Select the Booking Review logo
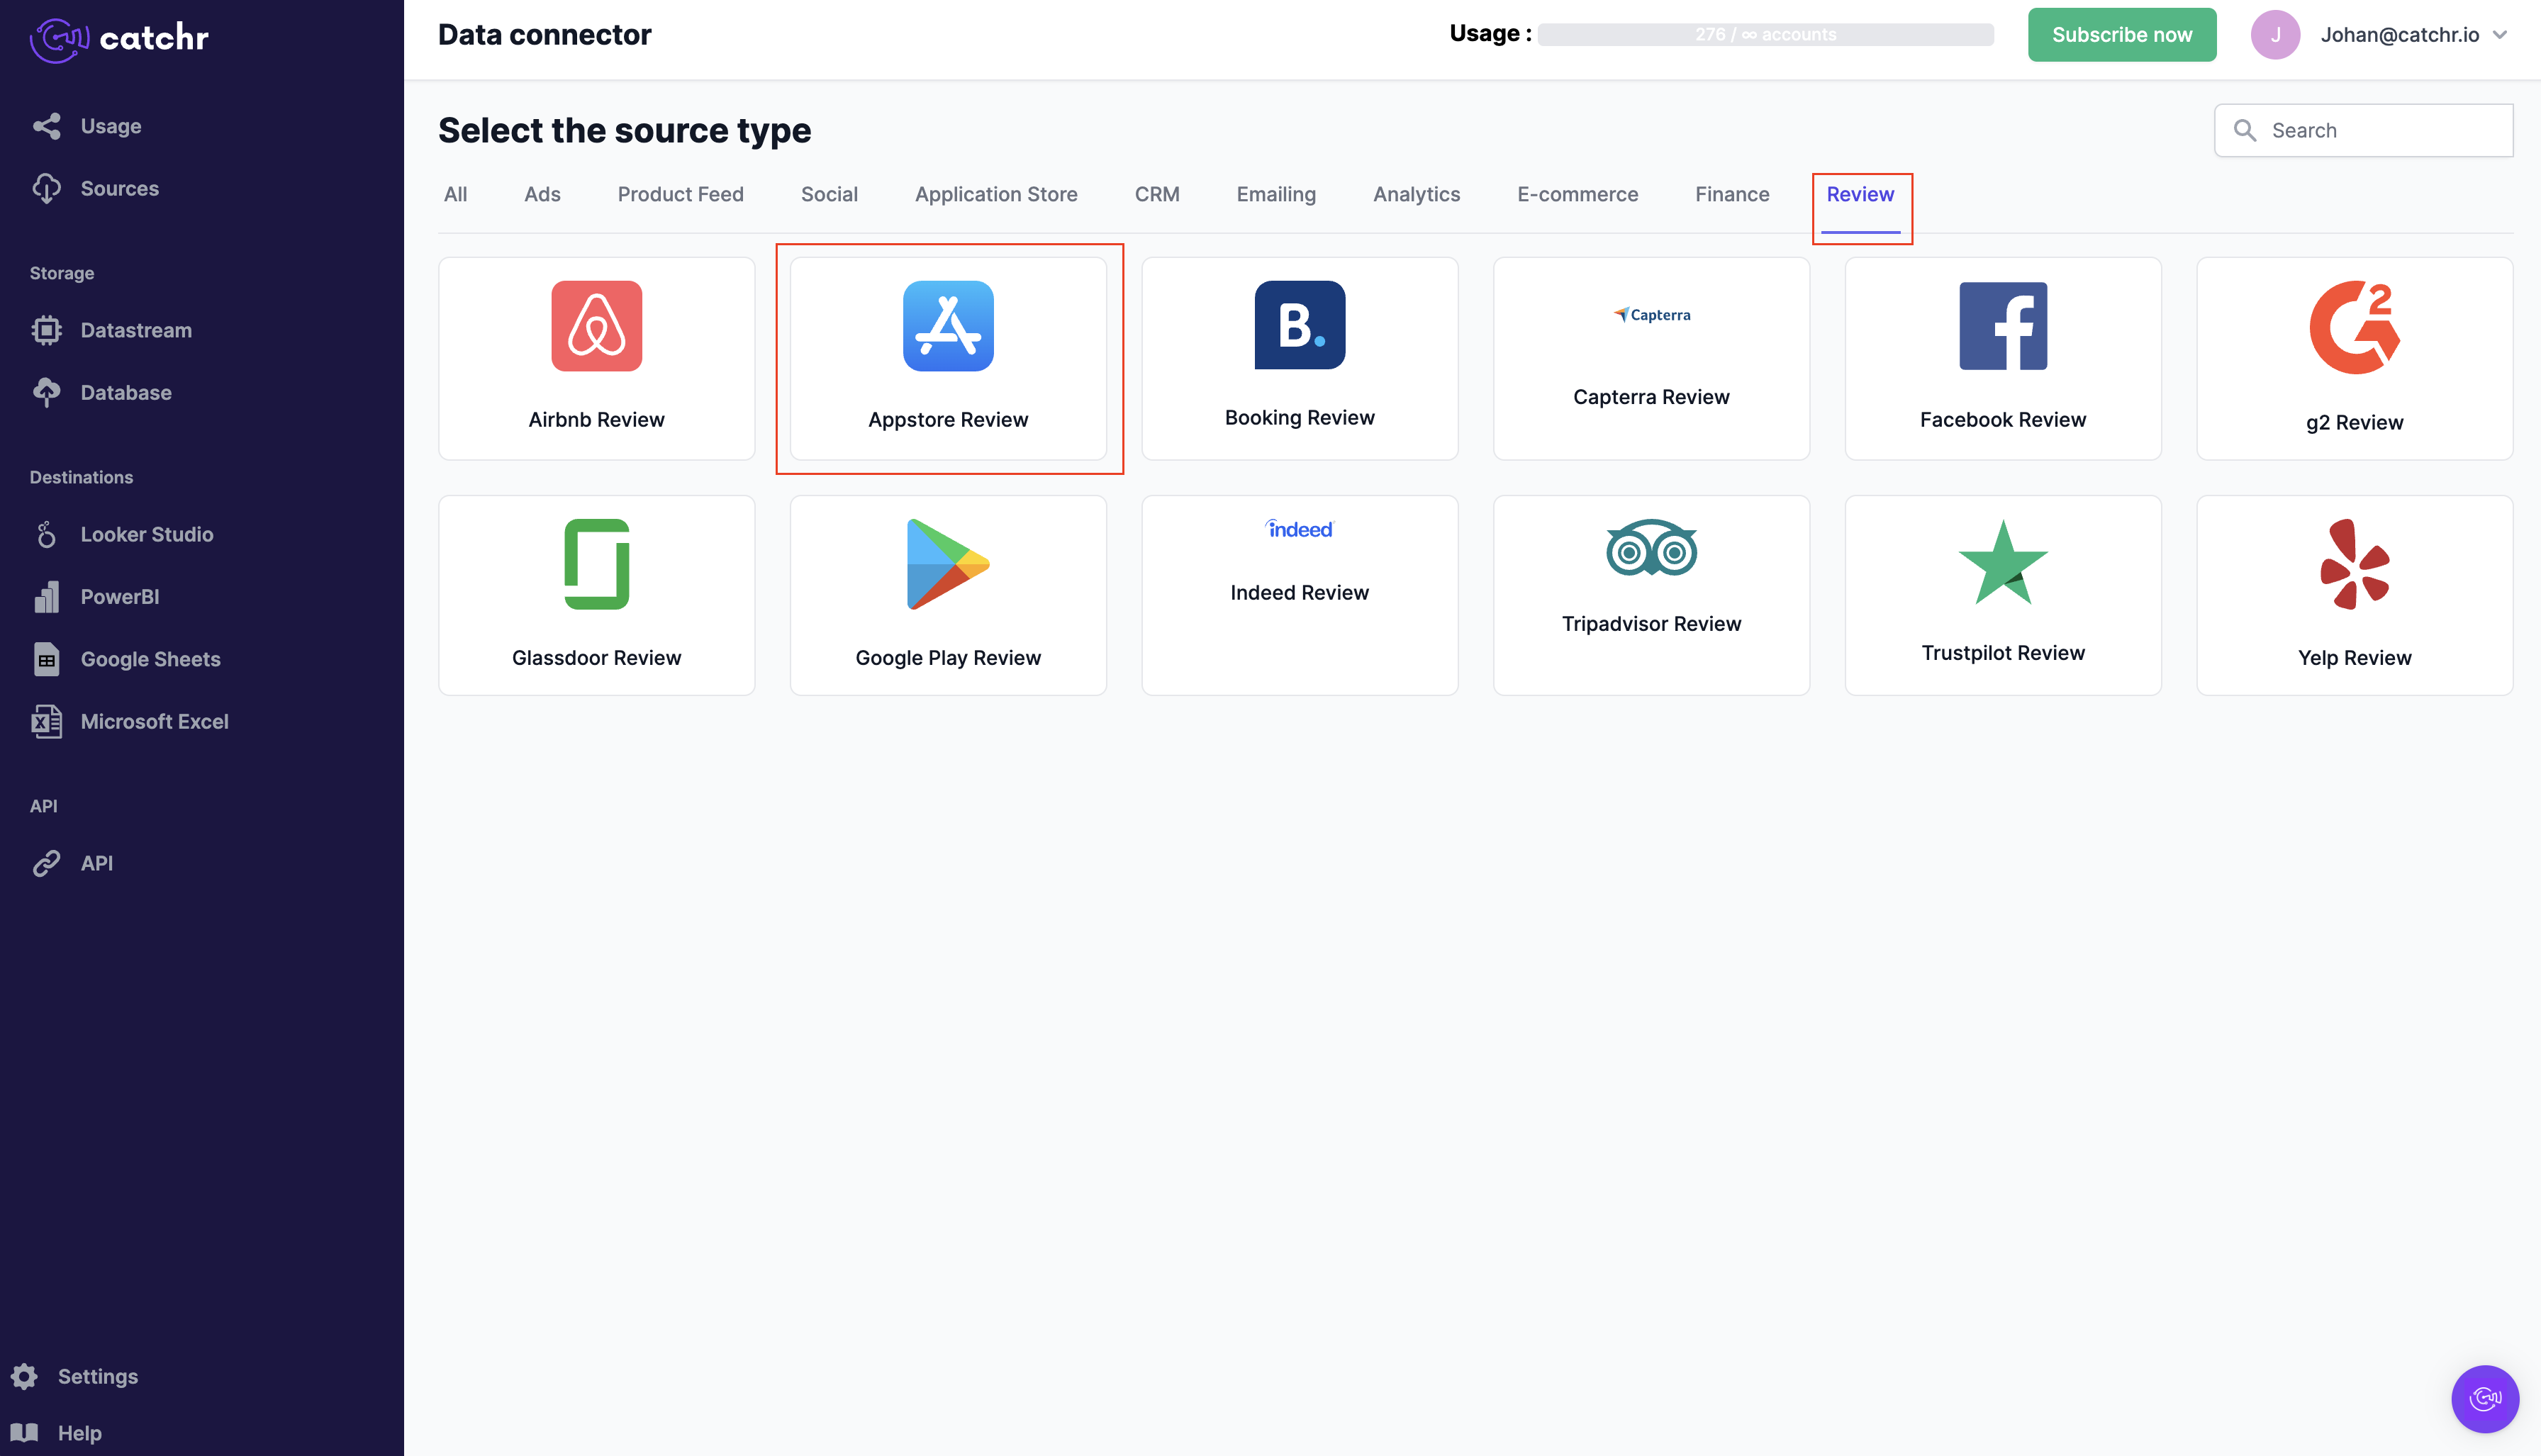The width and height of the screenshot is (2541, 1456). (1300, 325)
